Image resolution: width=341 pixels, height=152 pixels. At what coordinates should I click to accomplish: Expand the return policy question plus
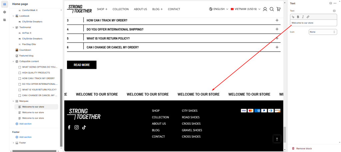tap(277, 38)
